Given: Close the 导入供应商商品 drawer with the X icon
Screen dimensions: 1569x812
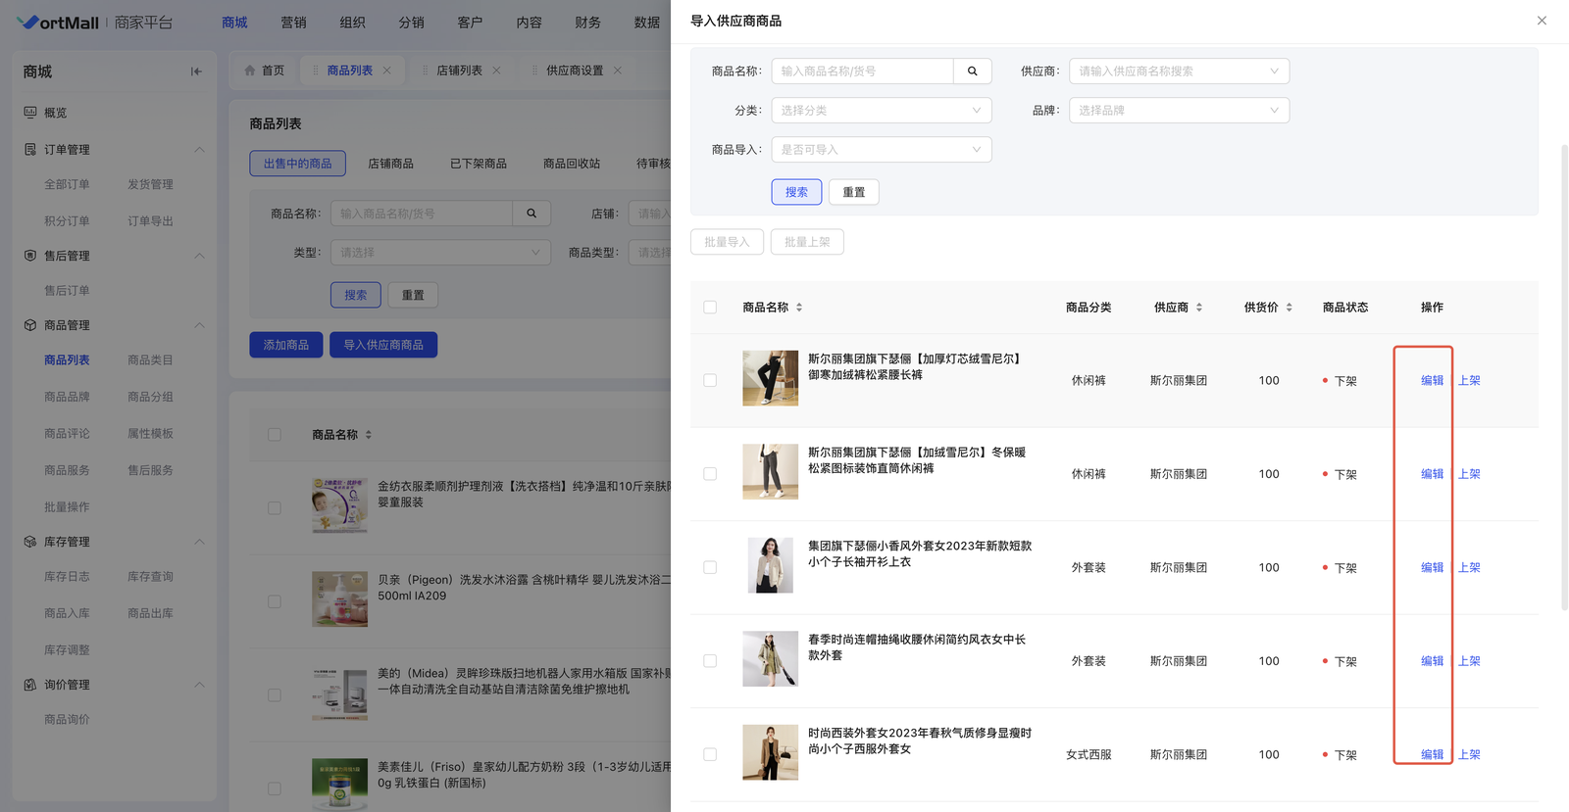Looking at the screenshot, I should pos(1542,21).
